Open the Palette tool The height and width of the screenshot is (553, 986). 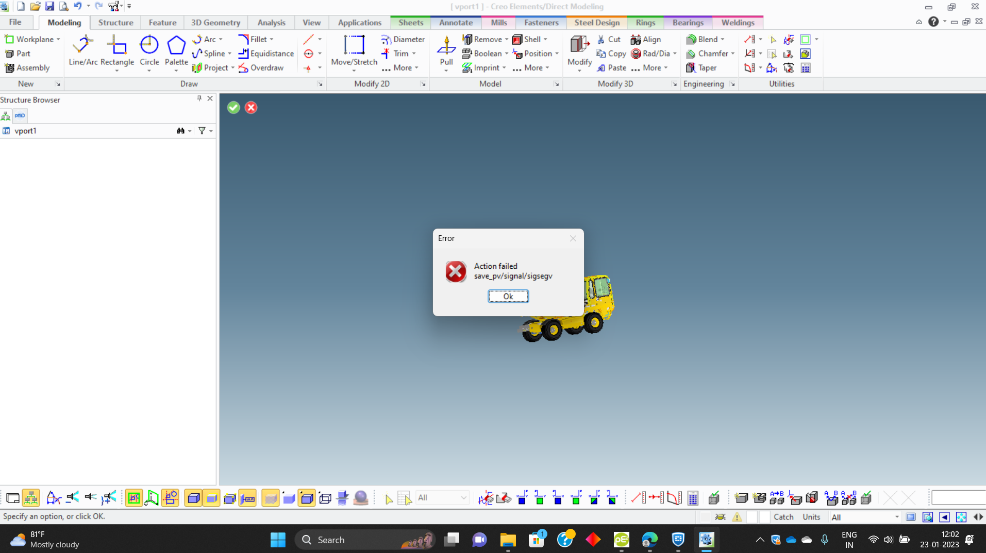(176, 50)
